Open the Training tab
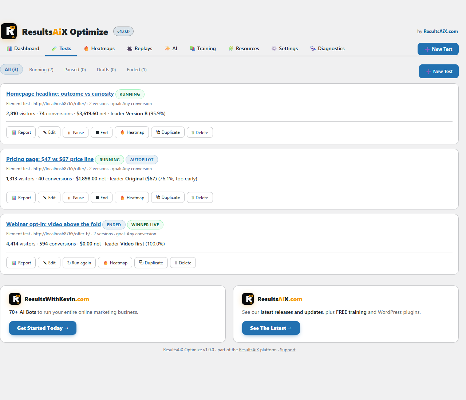 coord(202,48)
